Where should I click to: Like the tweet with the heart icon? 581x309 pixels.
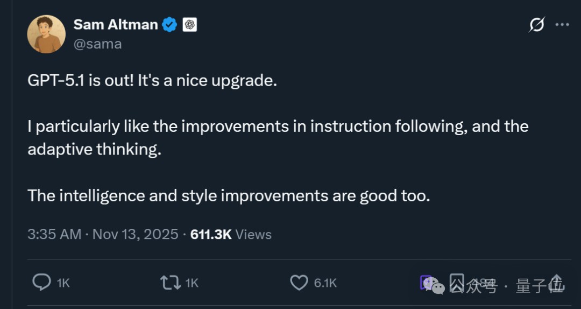pos(299,282)
